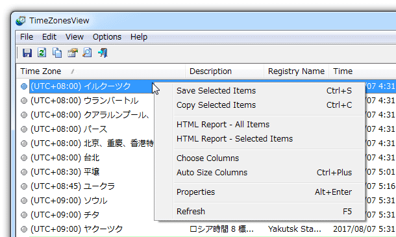This screenshot has height=237, width=396.
Task: Click the Exit toolbar icon
Action: tap(103, 53)
